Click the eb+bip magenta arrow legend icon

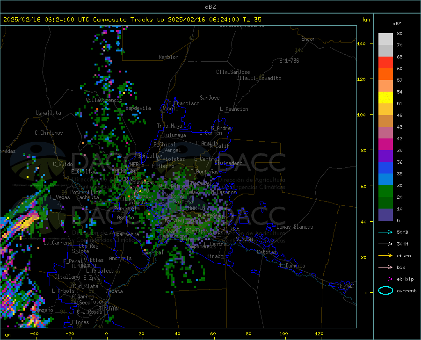385,279
